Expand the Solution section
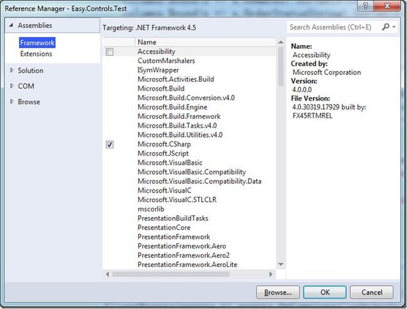The image size is (407, 309). 12,70
